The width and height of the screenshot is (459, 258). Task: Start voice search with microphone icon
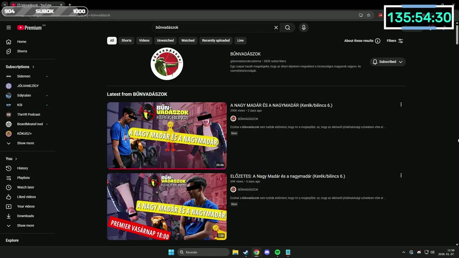click(x=304, y=28)
